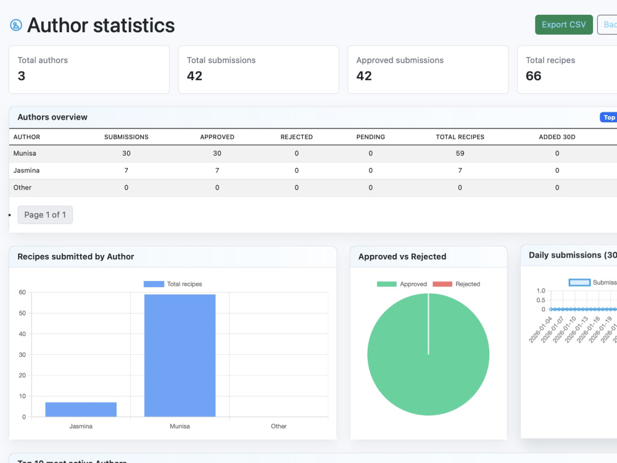This screenshot has width=617, height=463.
Task: Click Munisa's total recipes value 59
Action: 460,154
